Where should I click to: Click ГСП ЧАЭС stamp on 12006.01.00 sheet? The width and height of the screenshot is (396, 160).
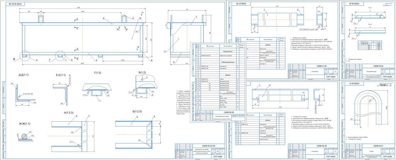coord(331,77)
